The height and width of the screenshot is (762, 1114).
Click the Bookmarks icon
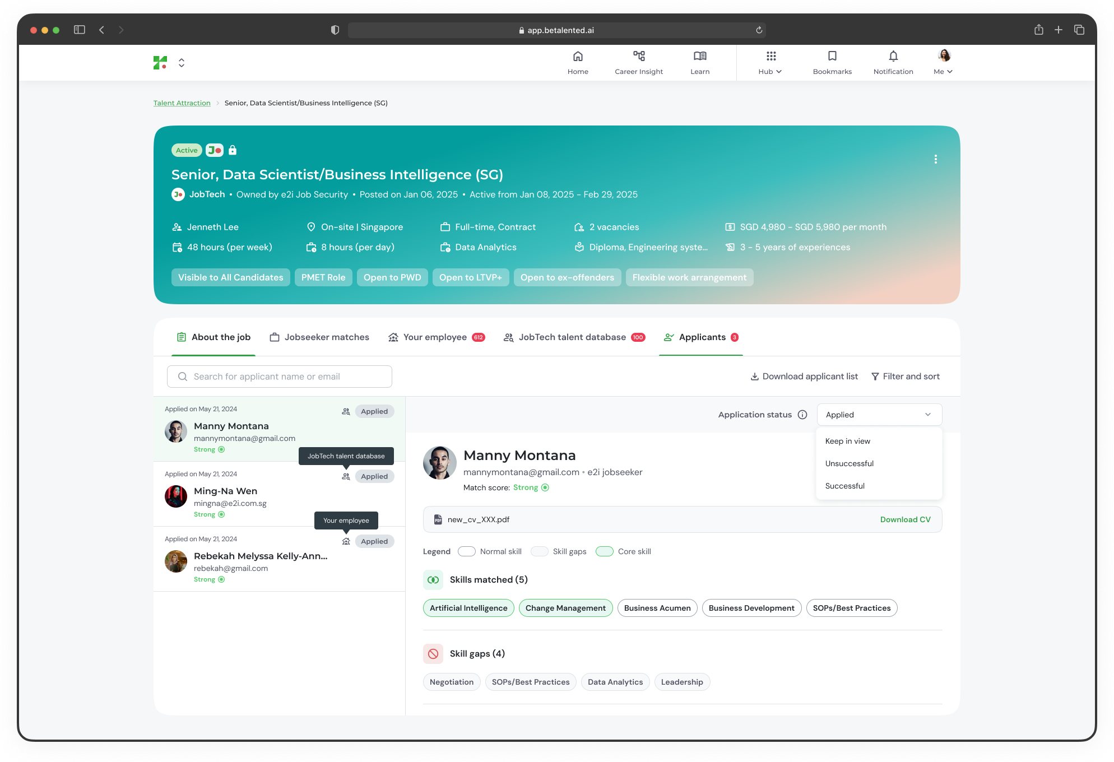pos(832,56)
